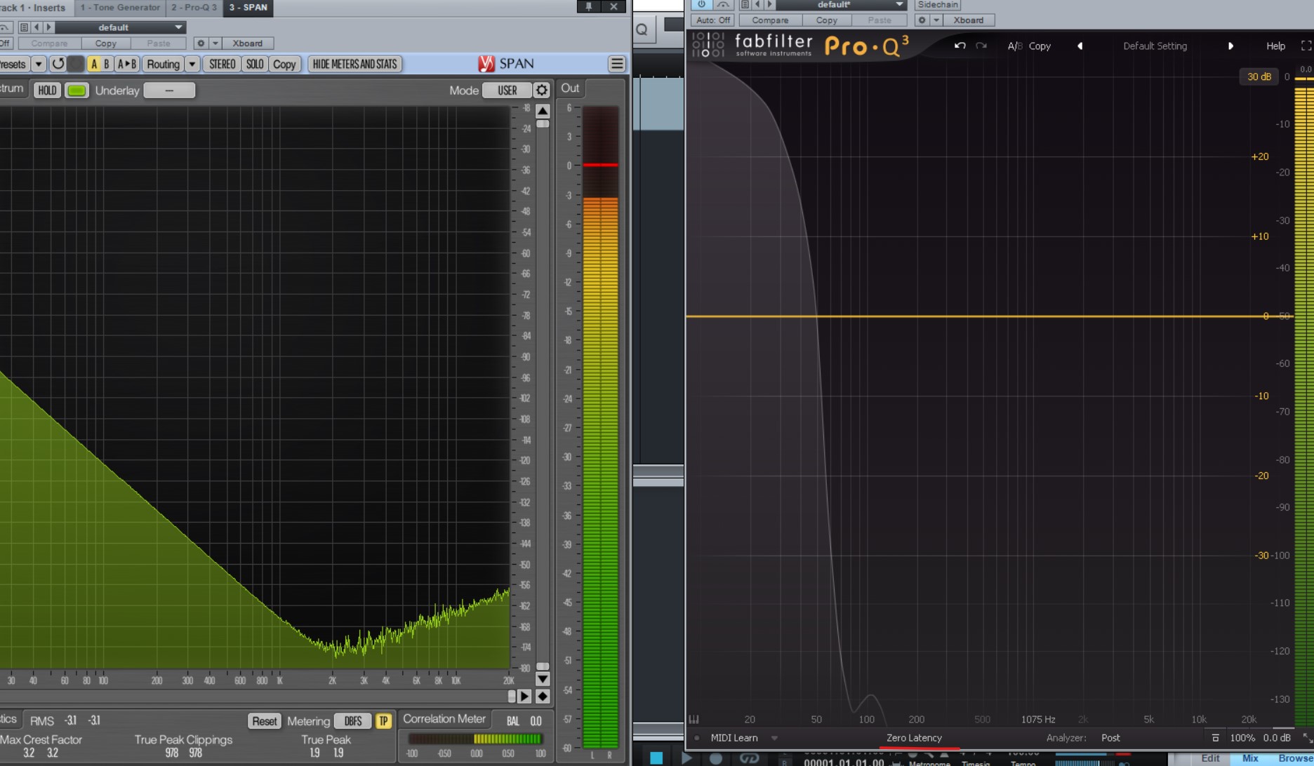1314x766 pixels.
Task: Click Reset statistics button
Action: tap(265, 721)
